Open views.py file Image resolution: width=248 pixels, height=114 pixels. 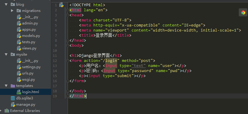point(29,48)
